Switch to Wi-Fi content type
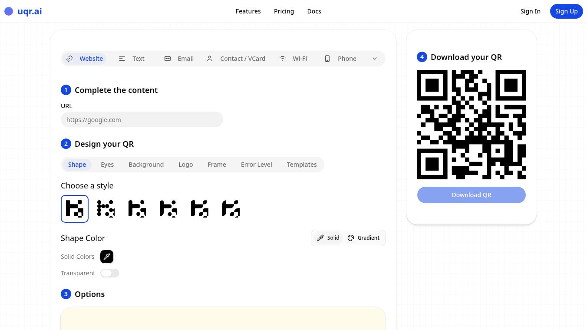Image resolution: width=587 pixels, height=330 pixels. [x=293, y=59]
